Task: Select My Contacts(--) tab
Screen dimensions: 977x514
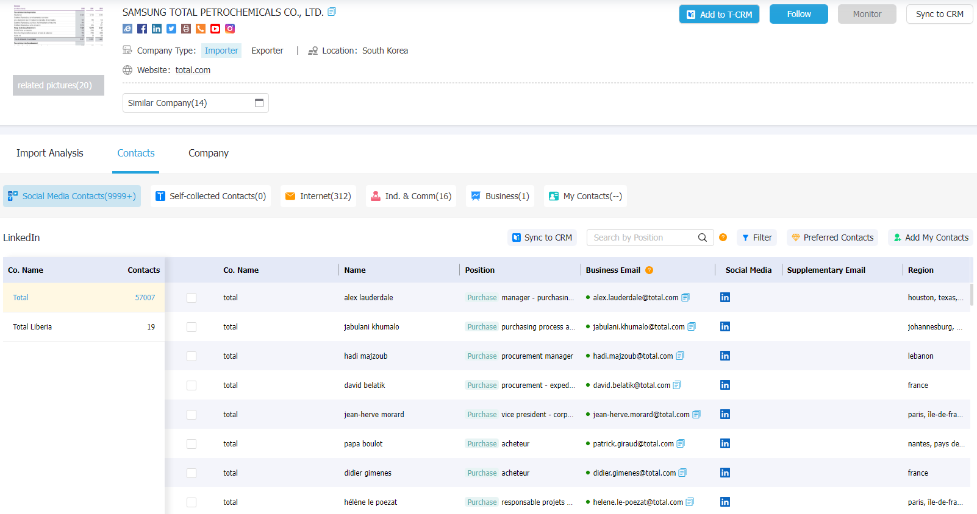Action: 585,196
